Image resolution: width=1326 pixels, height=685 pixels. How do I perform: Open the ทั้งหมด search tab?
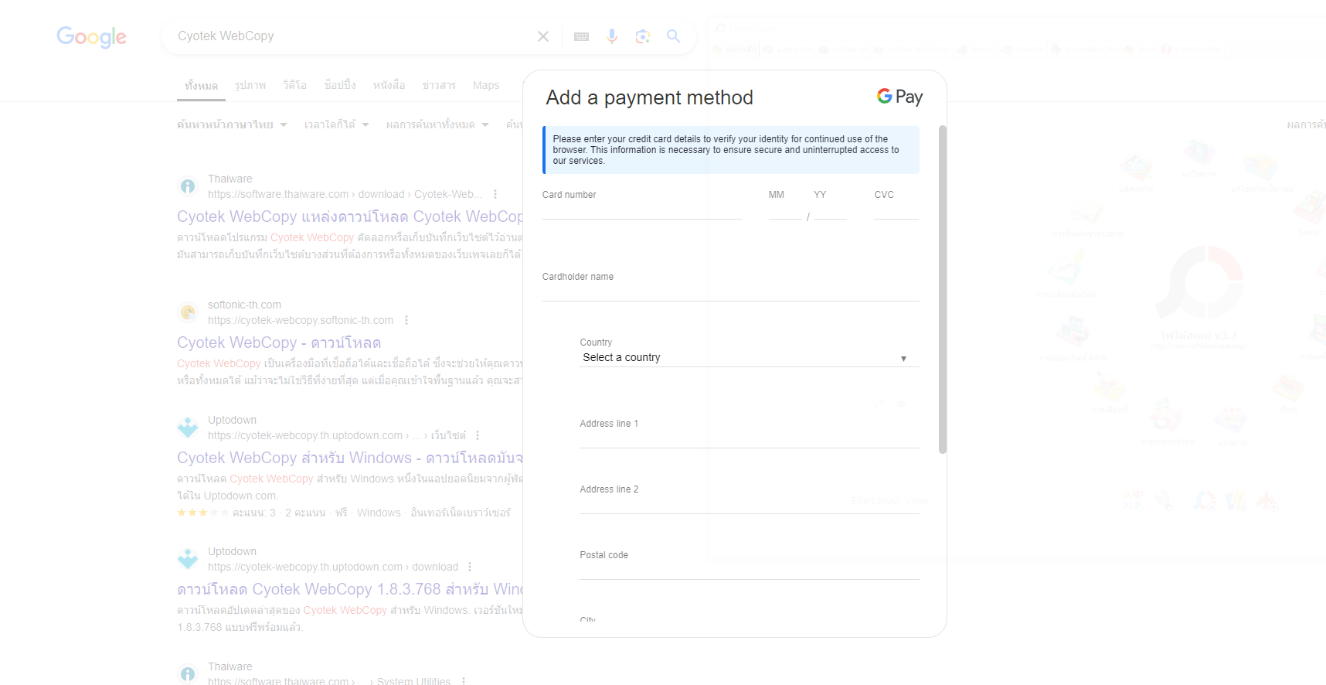tap(201, 85)
